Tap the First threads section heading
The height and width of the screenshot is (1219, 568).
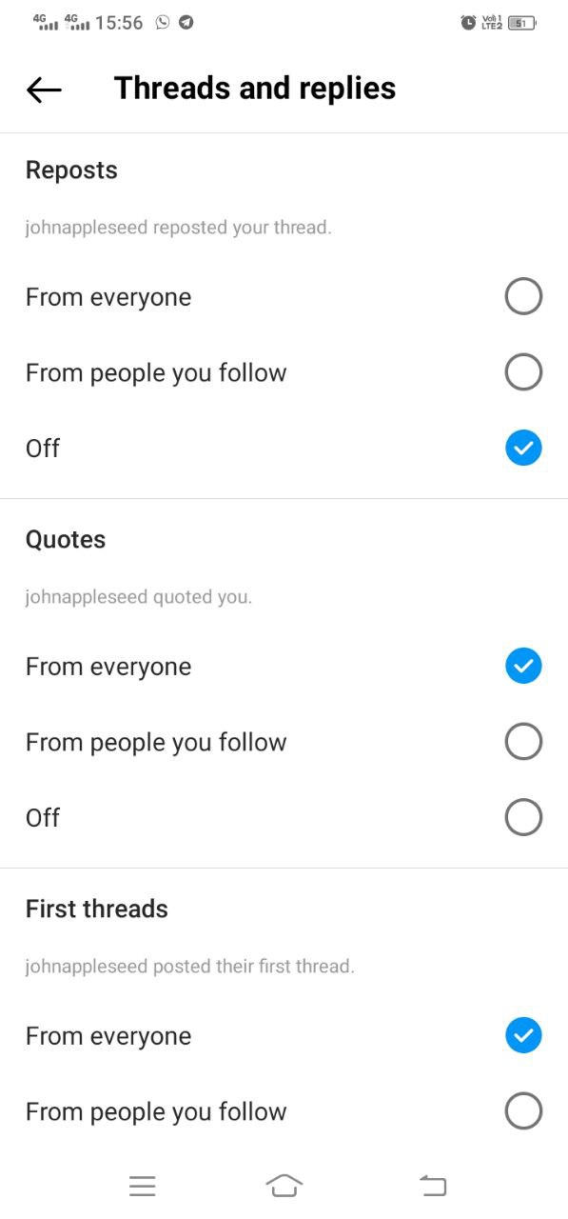[x=97, y=909]
